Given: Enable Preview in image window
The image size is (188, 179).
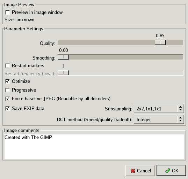Looking at the screenshot, I should pos(8,13).
